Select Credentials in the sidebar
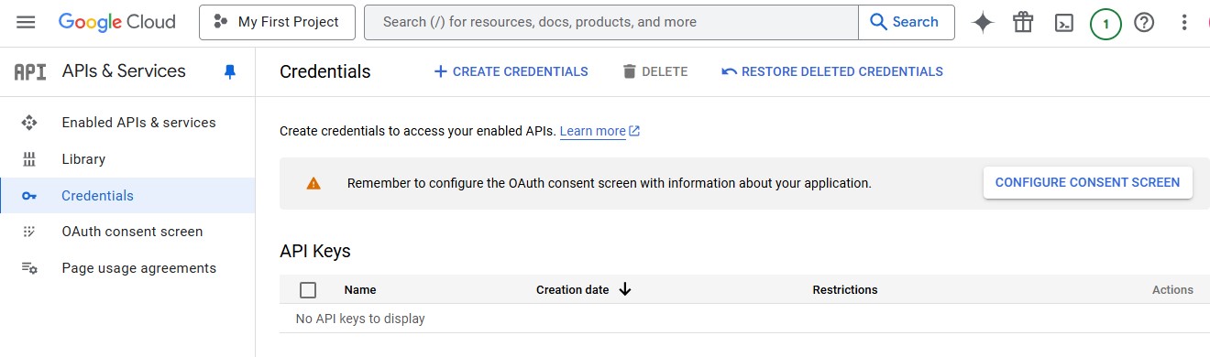The height and width of the screenshot is (357, 1210). coord(127,196)
